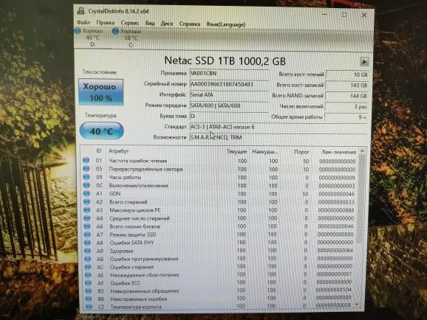Click status icon for attribute 01
Viewport: 427px width, 320px height.
(86, 161)
